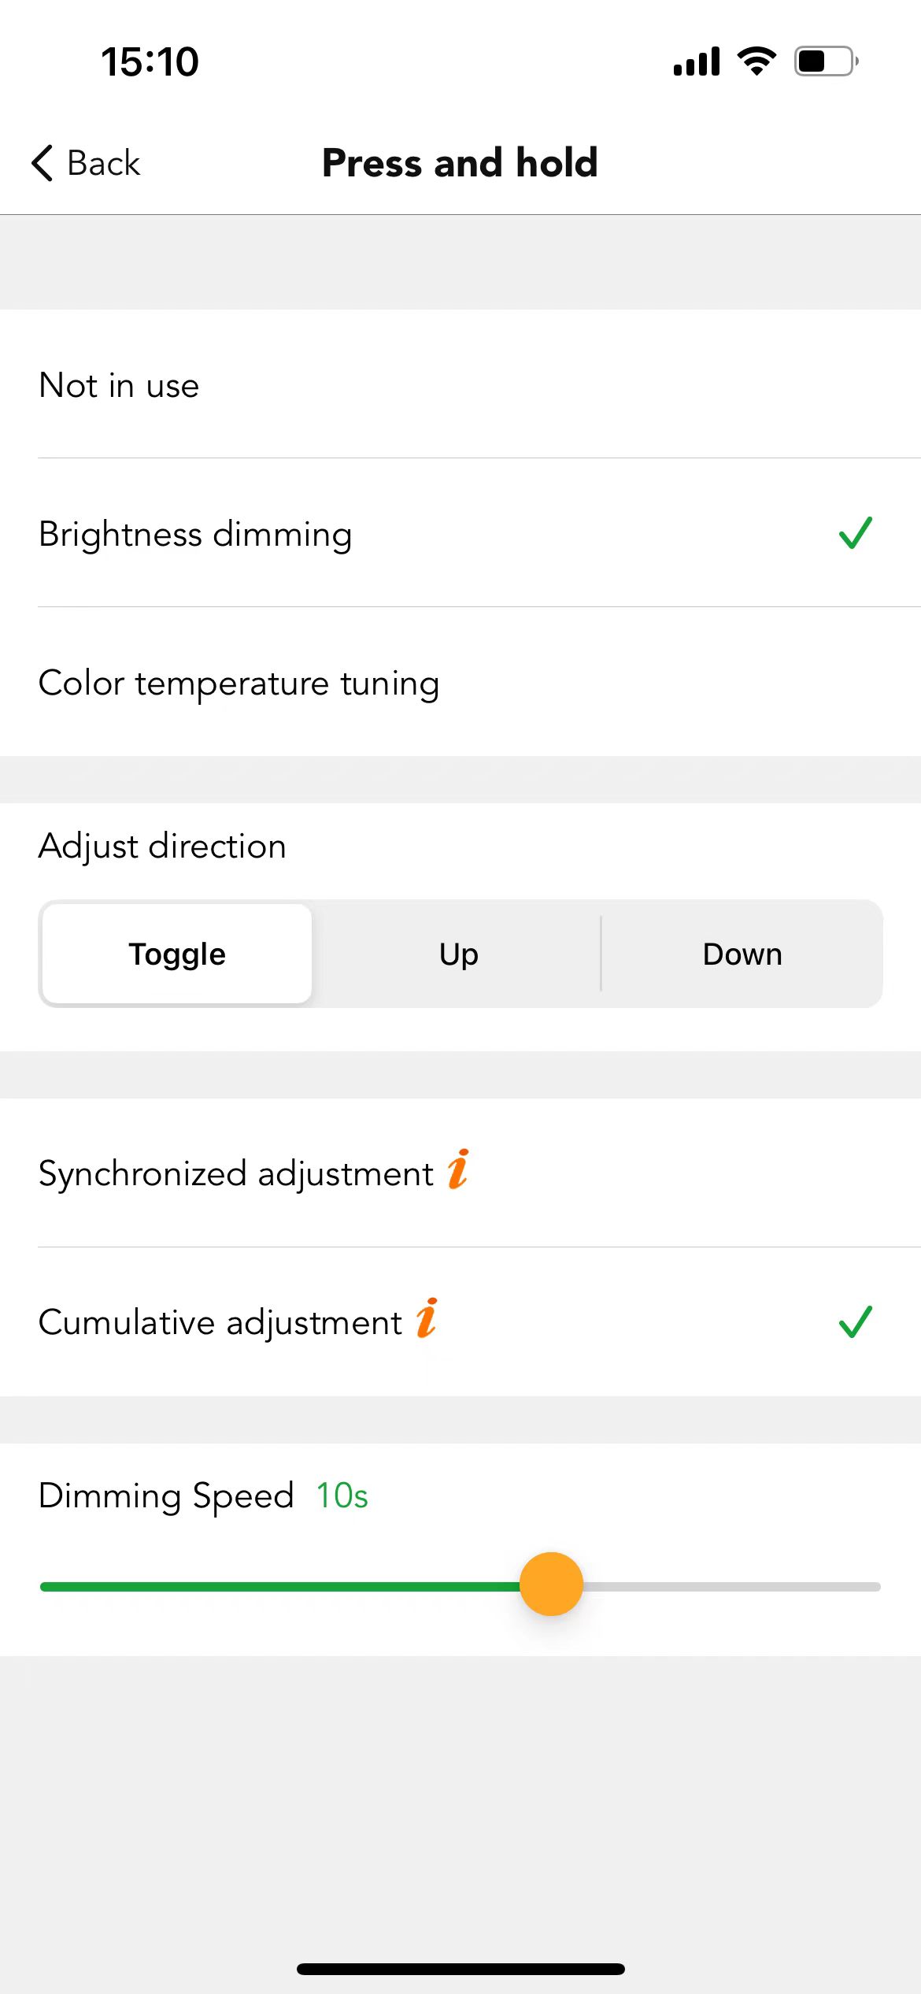Select Color temperature tuning option
The height and width of the screenshot is (1994, 921).
click(460, 682)
